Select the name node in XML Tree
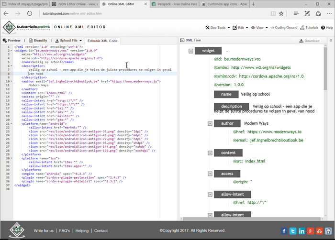335x240 pixels. [226, 94]
